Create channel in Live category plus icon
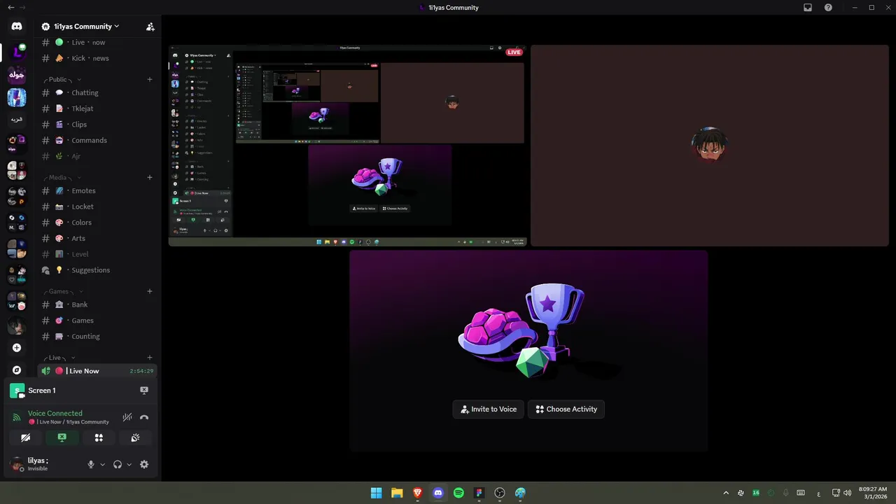The image size is (896, 504). tap(150, 358)
